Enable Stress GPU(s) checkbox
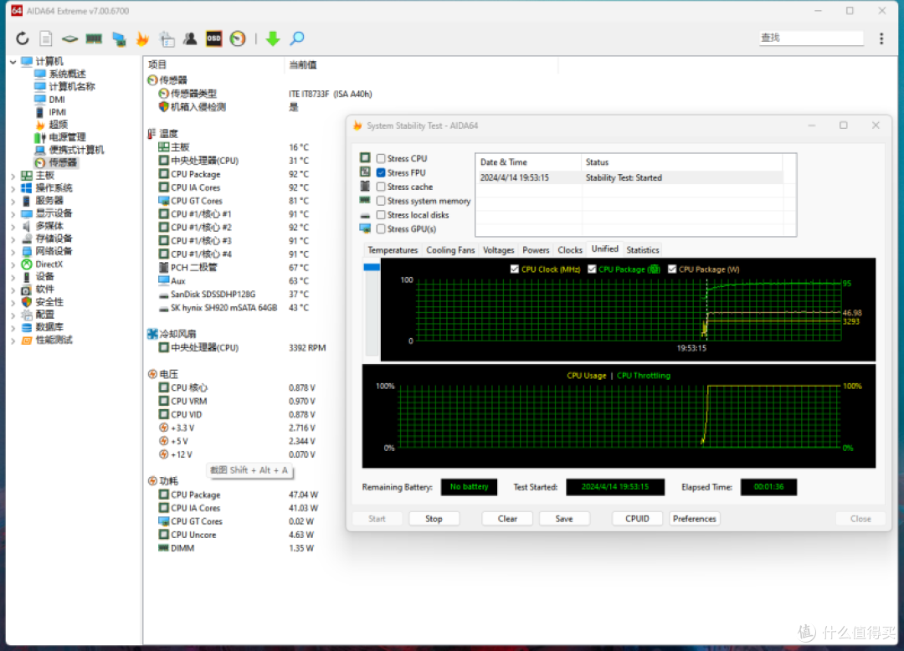This screenshot has width=904, height=651. point(381,229)
